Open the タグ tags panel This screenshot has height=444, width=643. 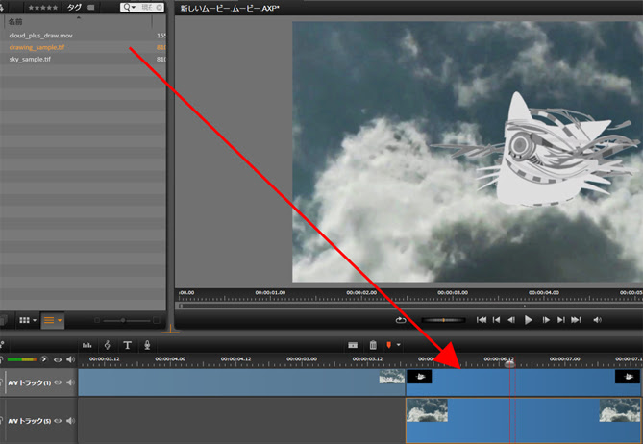click(x=74, y=8)
